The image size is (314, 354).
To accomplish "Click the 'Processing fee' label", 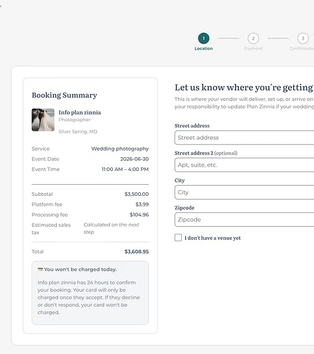I will point(50,214).
